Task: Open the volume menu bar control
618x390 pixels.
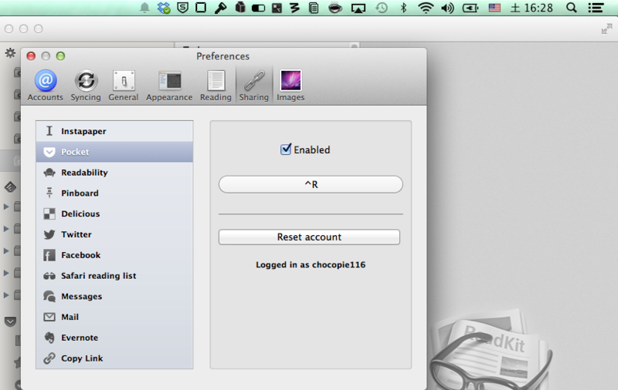Action: tap(448, 8)
